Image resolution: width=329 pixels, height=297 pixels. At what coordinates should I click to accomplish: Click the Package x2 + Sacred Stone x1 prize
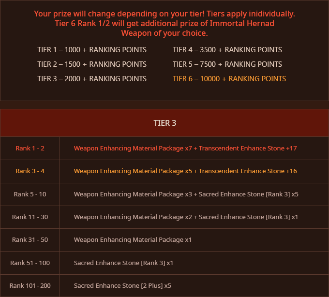click(x=186, y=217)
